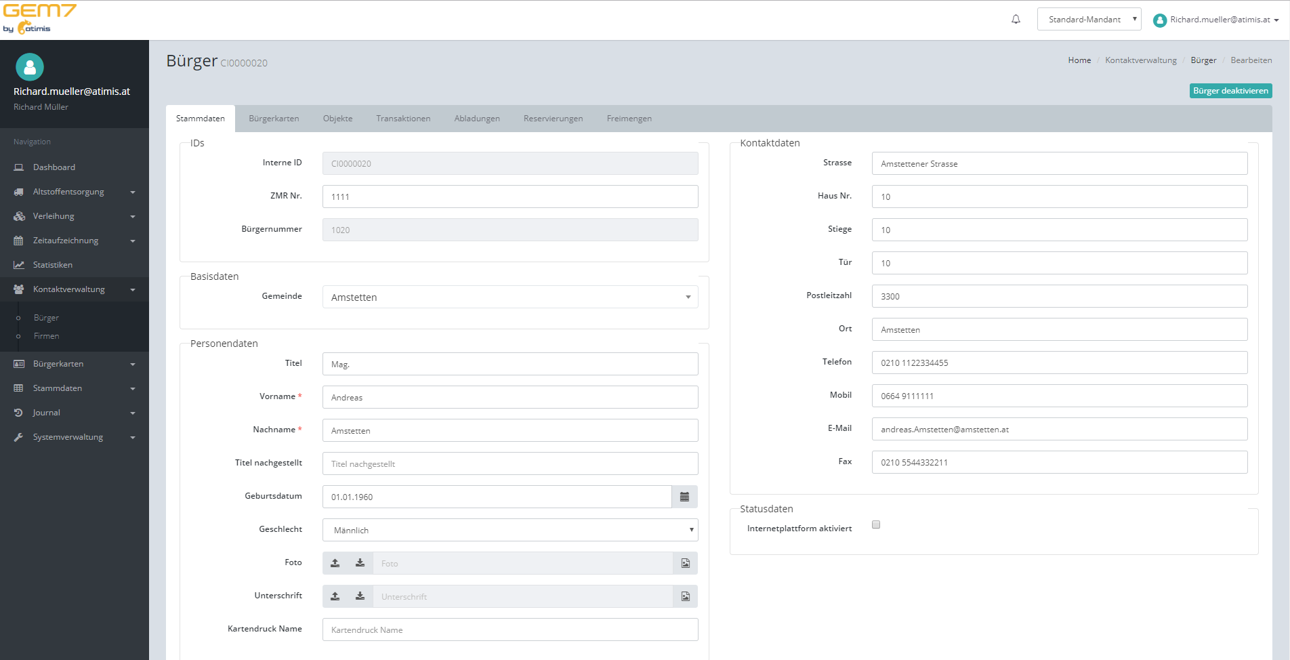
Task: Open the Firmen sidebar submenu item
Action: (46, 336)
